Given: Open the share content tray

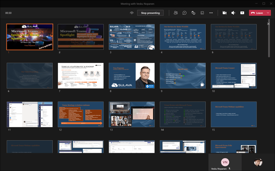Looking at the screenshot, I should tap(242, 13).
